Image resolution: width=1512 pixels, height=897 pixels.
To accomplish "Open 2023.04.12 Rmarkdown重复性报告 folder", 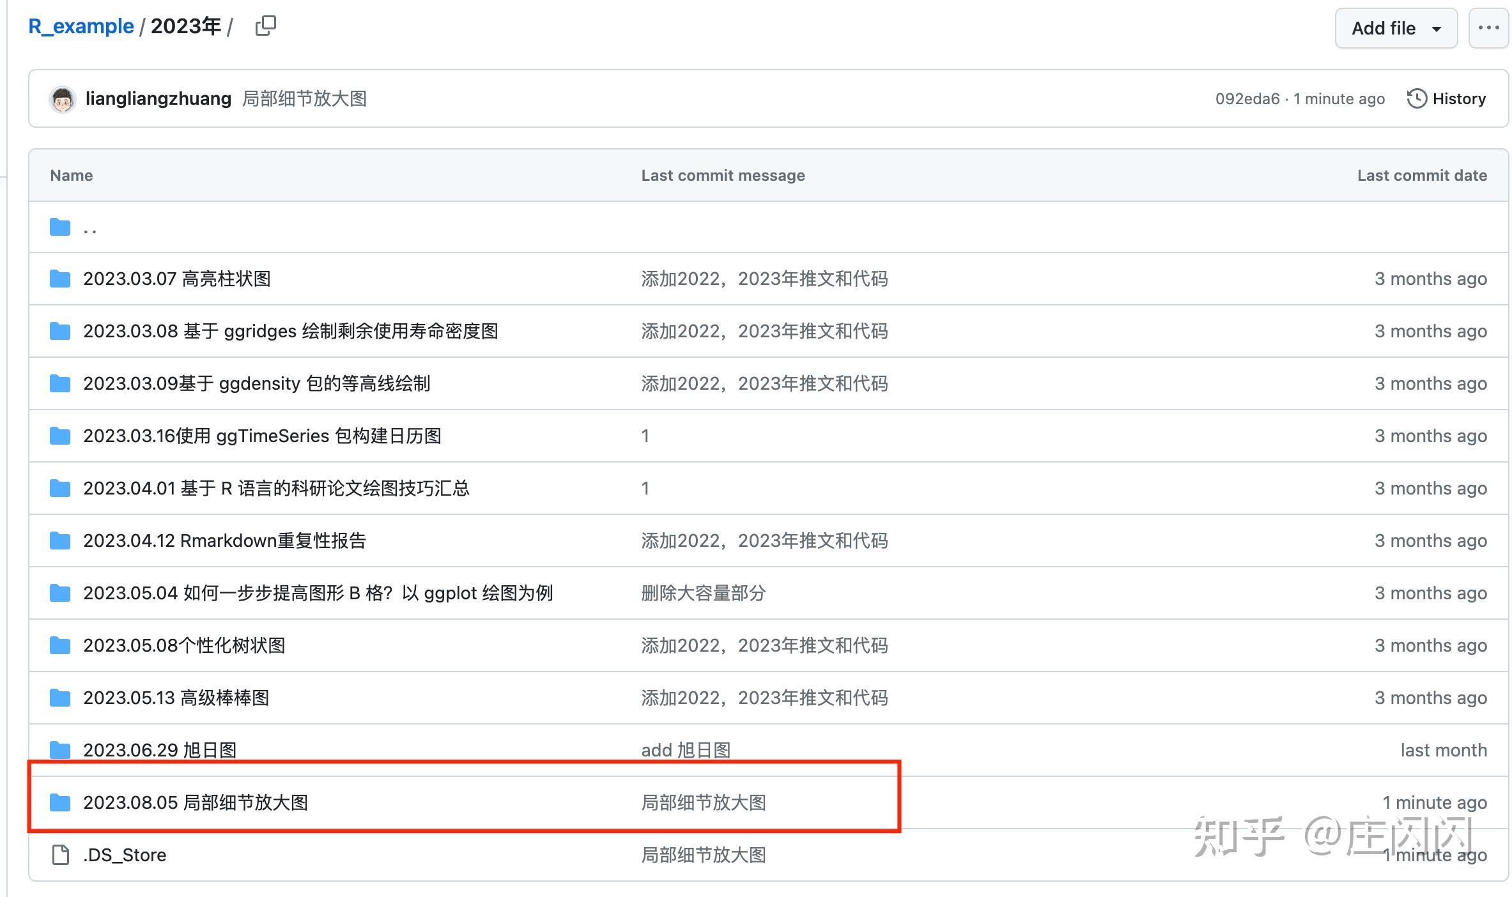I will point(224,541).
